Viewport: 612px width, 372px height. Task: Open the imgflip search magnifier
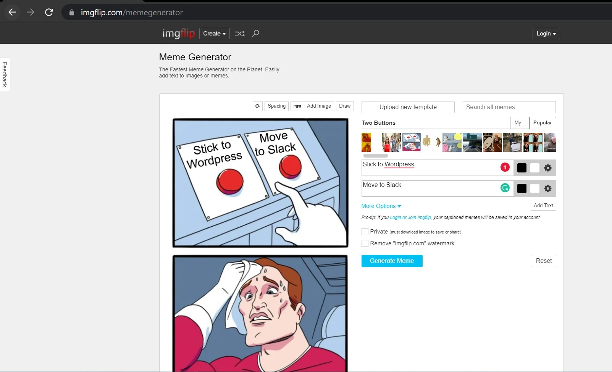point(255,34)
